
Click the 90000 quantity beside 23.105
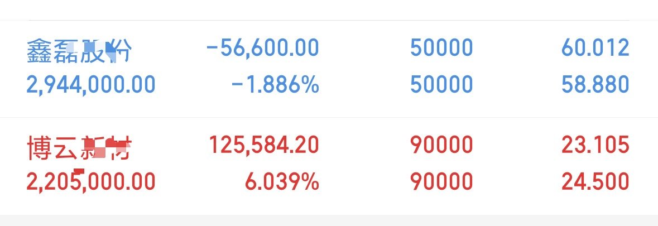point(441,145)
